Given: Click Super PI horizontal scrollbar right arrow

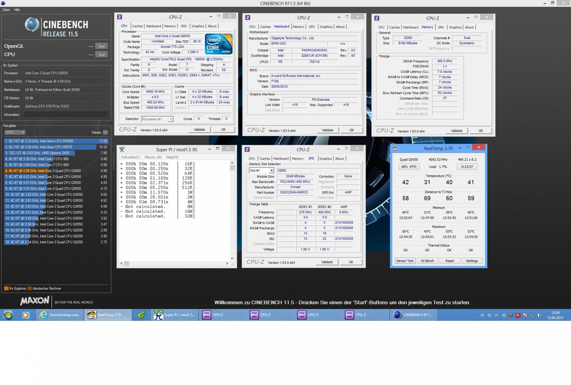Looking at the screenshot, I should (227, 263).
